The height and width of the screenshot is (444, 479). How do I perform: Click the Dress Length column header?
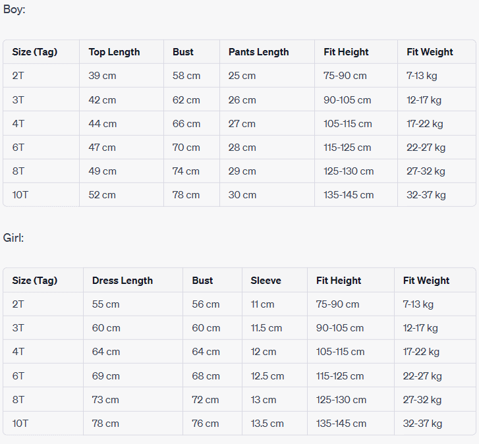pos(123,281)
